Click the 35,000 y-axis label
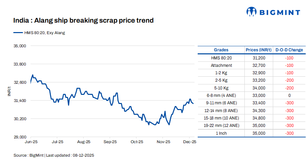 click(19, 46)
